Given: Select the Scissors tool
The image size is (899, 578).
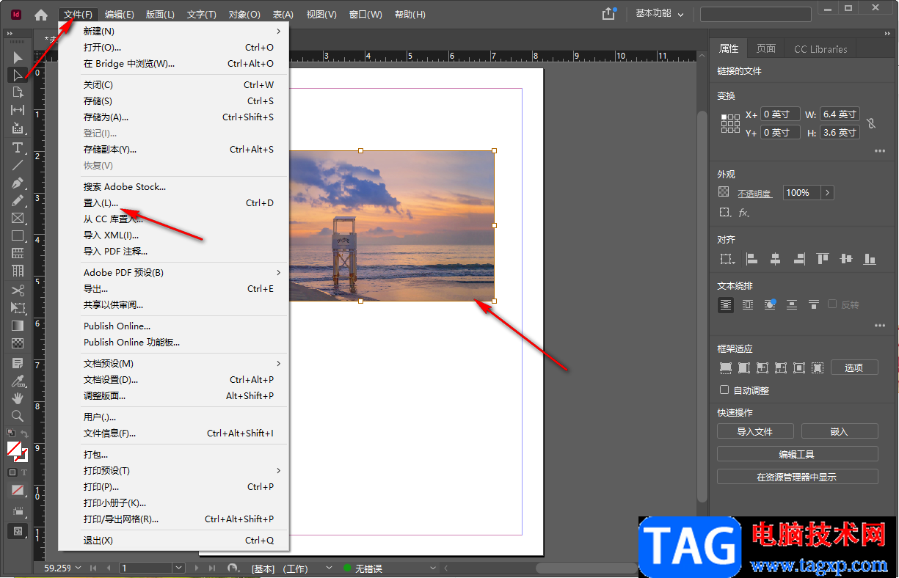Looking at the screenshot, I should [x=18, y=290].
